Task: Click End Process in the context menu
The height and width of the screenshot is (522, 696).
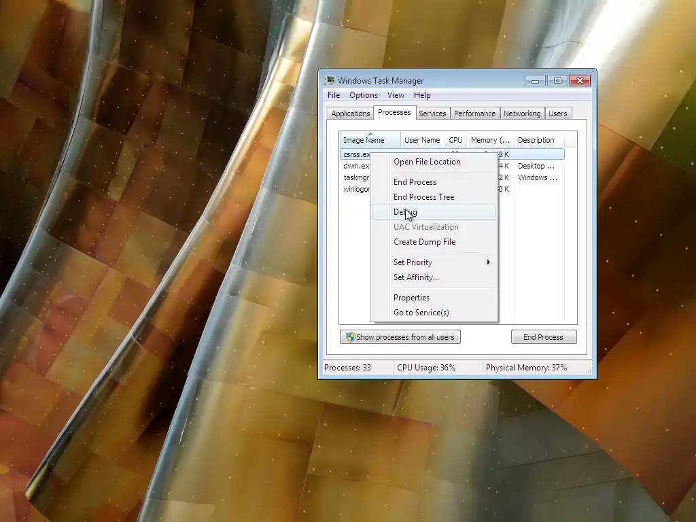Action: point(434,182)
